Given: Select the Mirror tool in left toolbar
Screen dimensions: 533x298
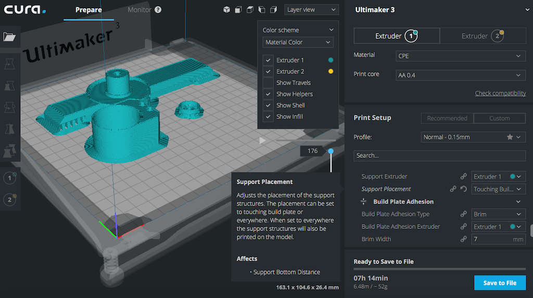Looking at the screenshot, I should 9,129.
